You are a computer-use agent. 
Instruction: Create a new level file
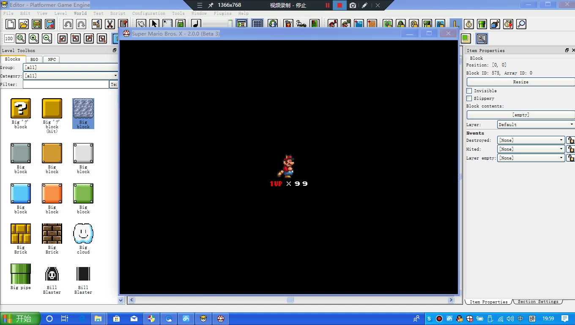(10, 24)
